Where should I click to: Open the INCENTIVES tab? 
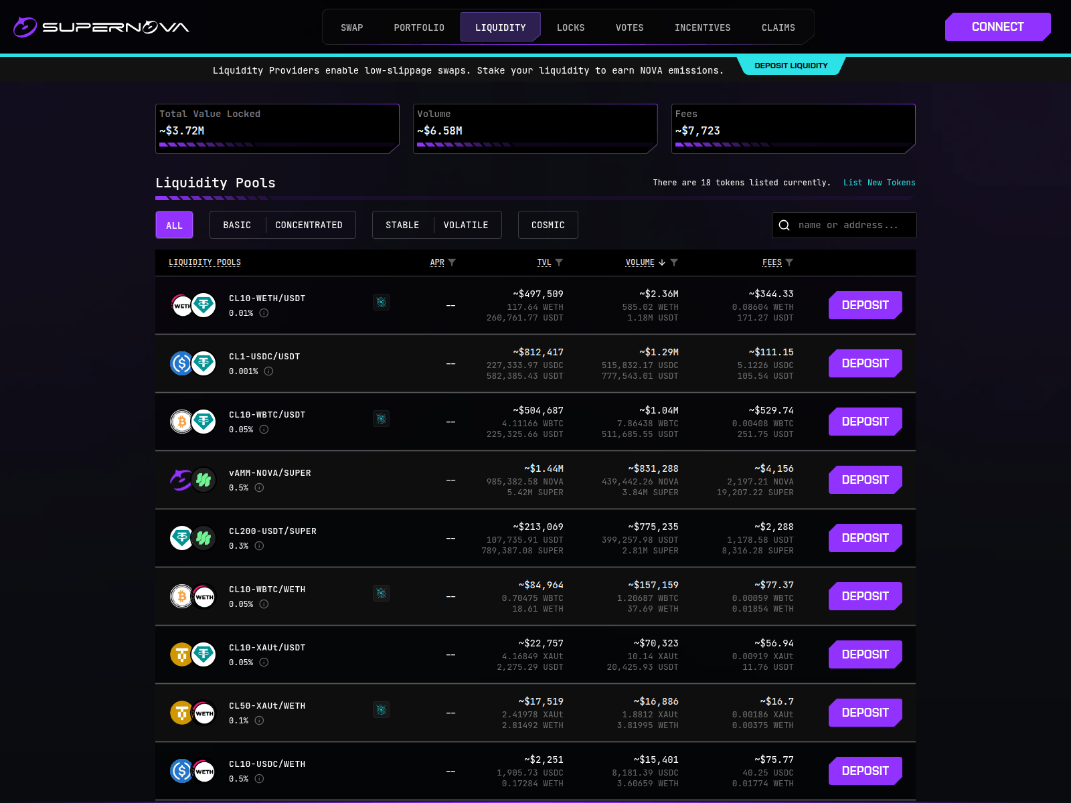[x=703, y=27]
